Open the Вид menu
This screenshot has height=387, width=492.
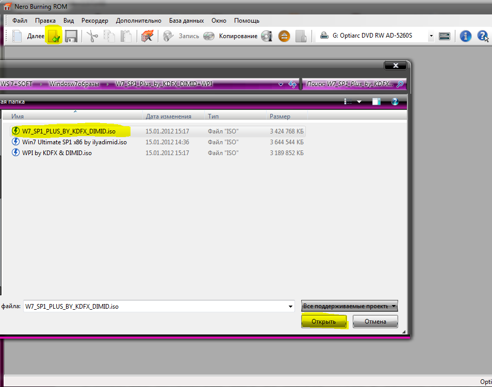point(69,21)
